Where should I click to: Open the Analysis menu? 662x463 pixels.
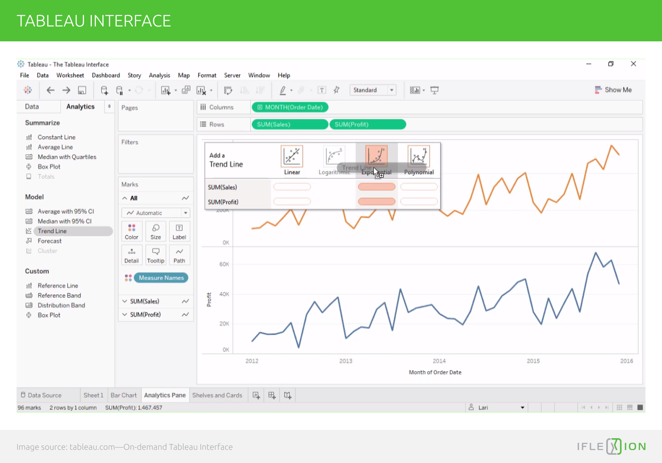pyautogui.click(x=159, y=75)
